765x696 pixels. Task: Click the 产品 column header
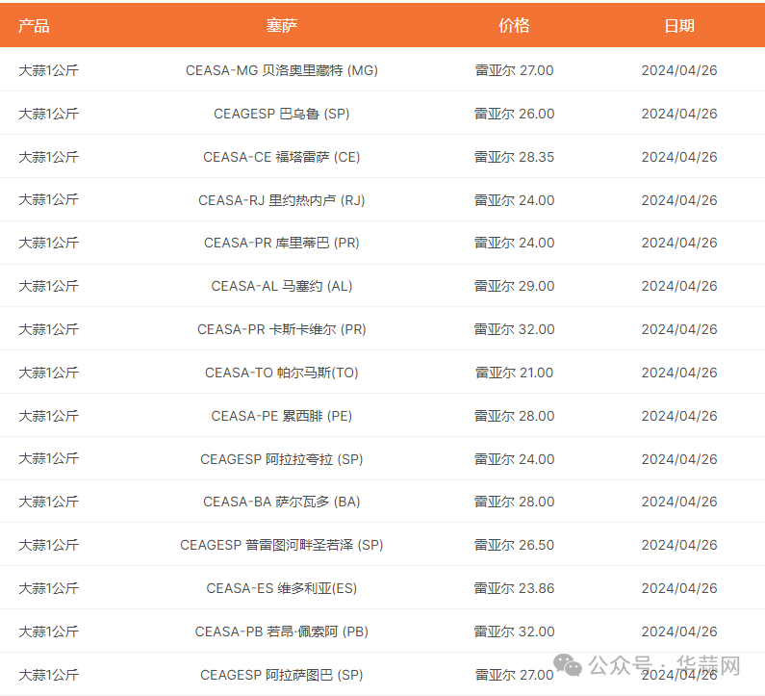click(34, 26)
